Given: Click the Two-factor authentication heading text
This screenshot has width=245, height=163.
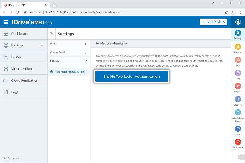Looking at the screenshot, I should (112, 43).
